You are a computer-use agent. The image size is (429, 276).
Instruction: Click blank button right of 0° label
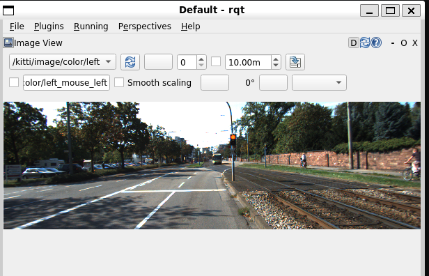coord(273,82)
